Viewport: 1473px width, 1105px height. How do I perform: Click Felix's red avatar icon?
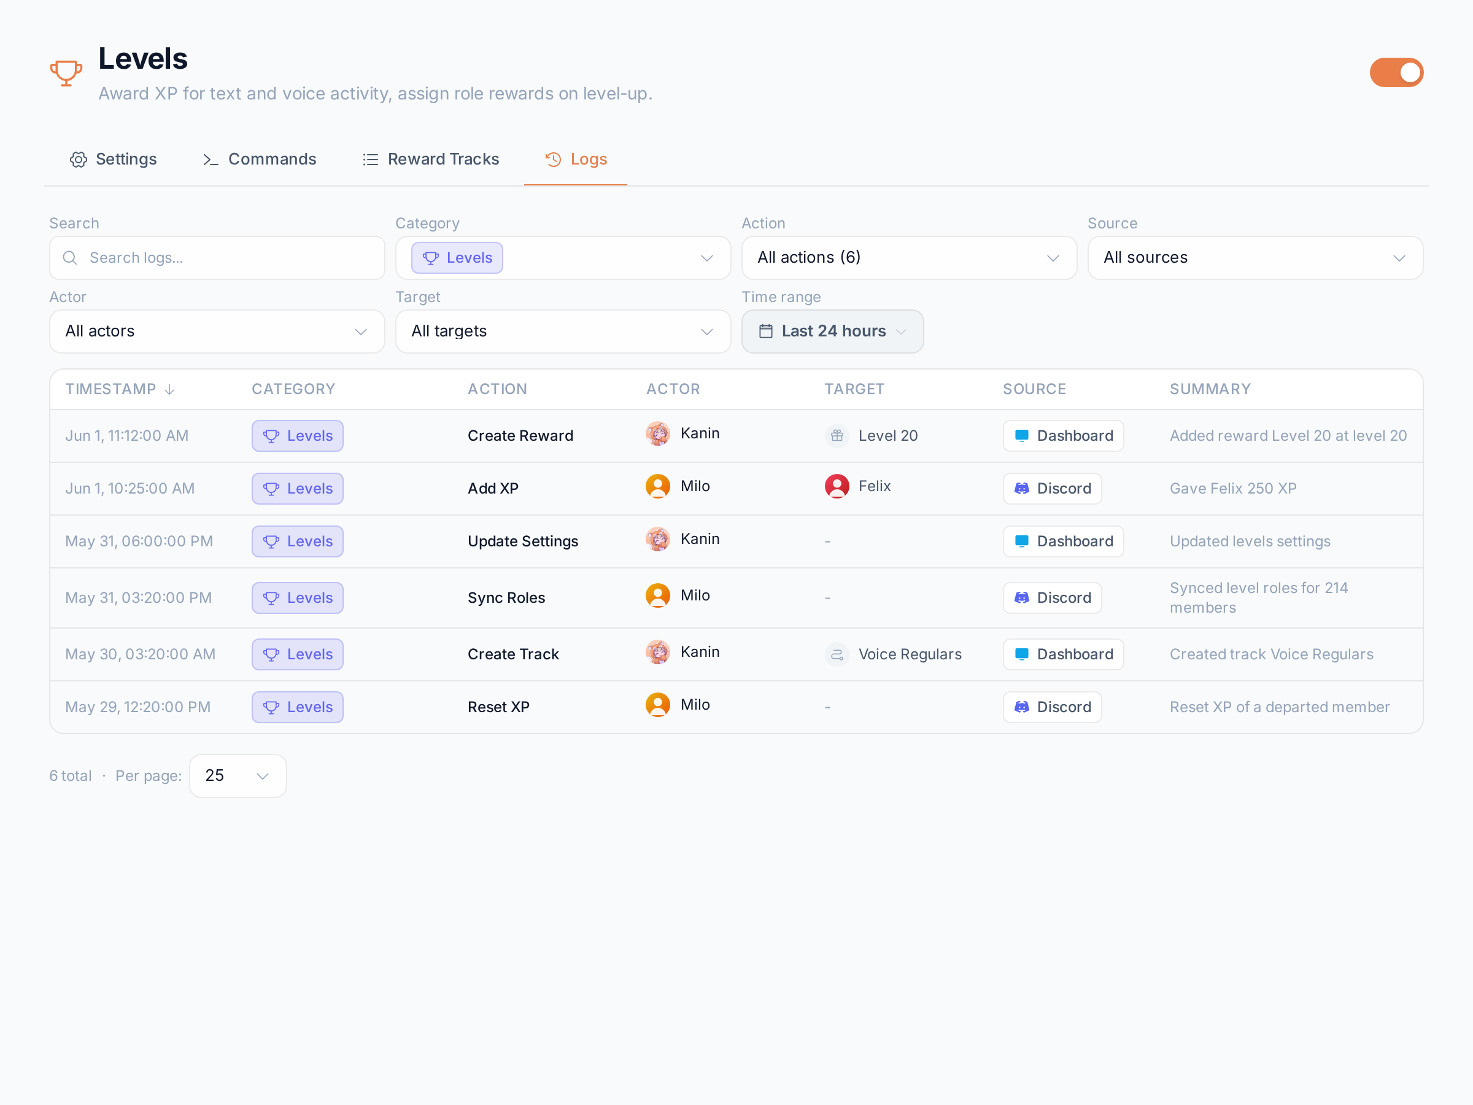tap(837, 486)
